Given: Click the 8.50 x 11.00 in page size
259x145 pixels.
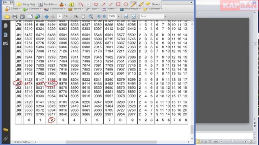Looking at the screenshot, I should click(22, 142).
